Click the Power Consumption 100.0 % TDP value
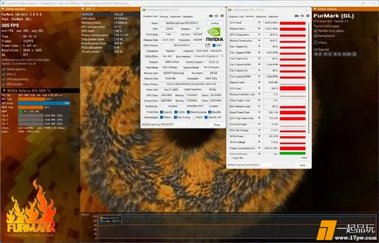 pyautogui.click(x=271, y=148)
